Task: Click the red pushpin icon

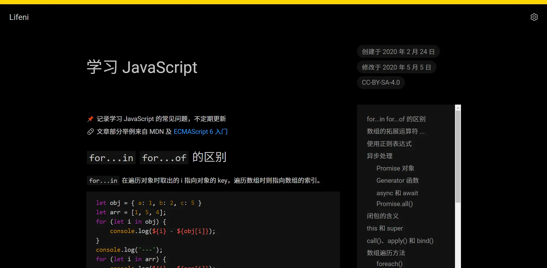Action: 90,119
